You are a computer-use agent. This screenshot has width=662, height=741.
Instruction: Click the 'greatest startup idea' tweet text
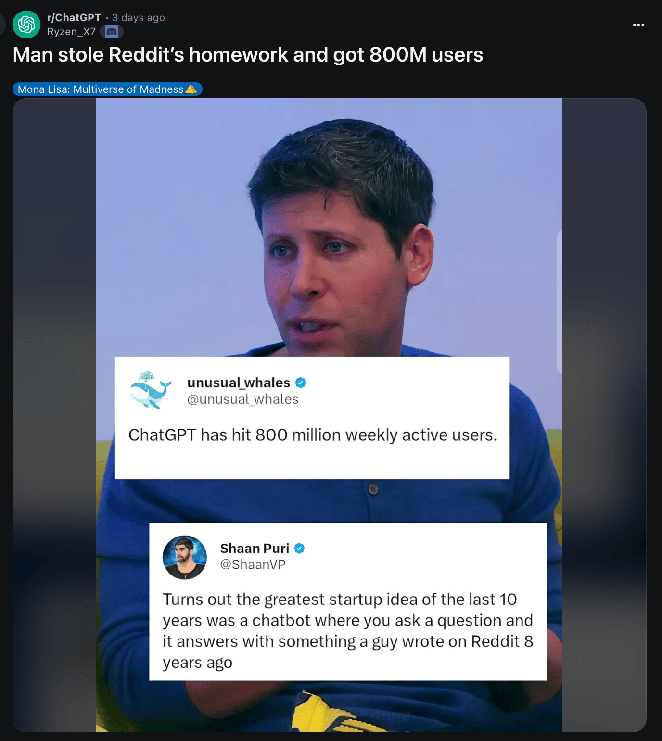pos(348,631)
